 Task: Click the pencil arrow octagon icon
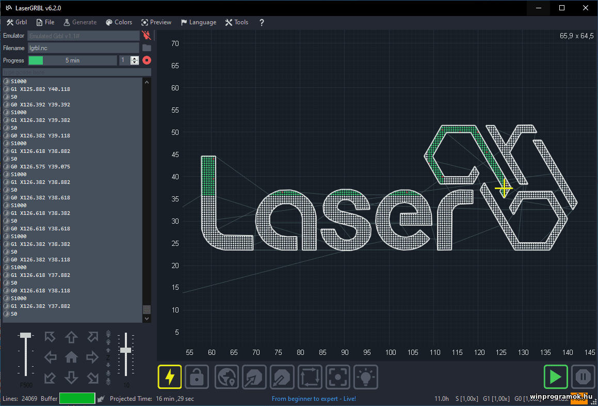tap(282, 377)
